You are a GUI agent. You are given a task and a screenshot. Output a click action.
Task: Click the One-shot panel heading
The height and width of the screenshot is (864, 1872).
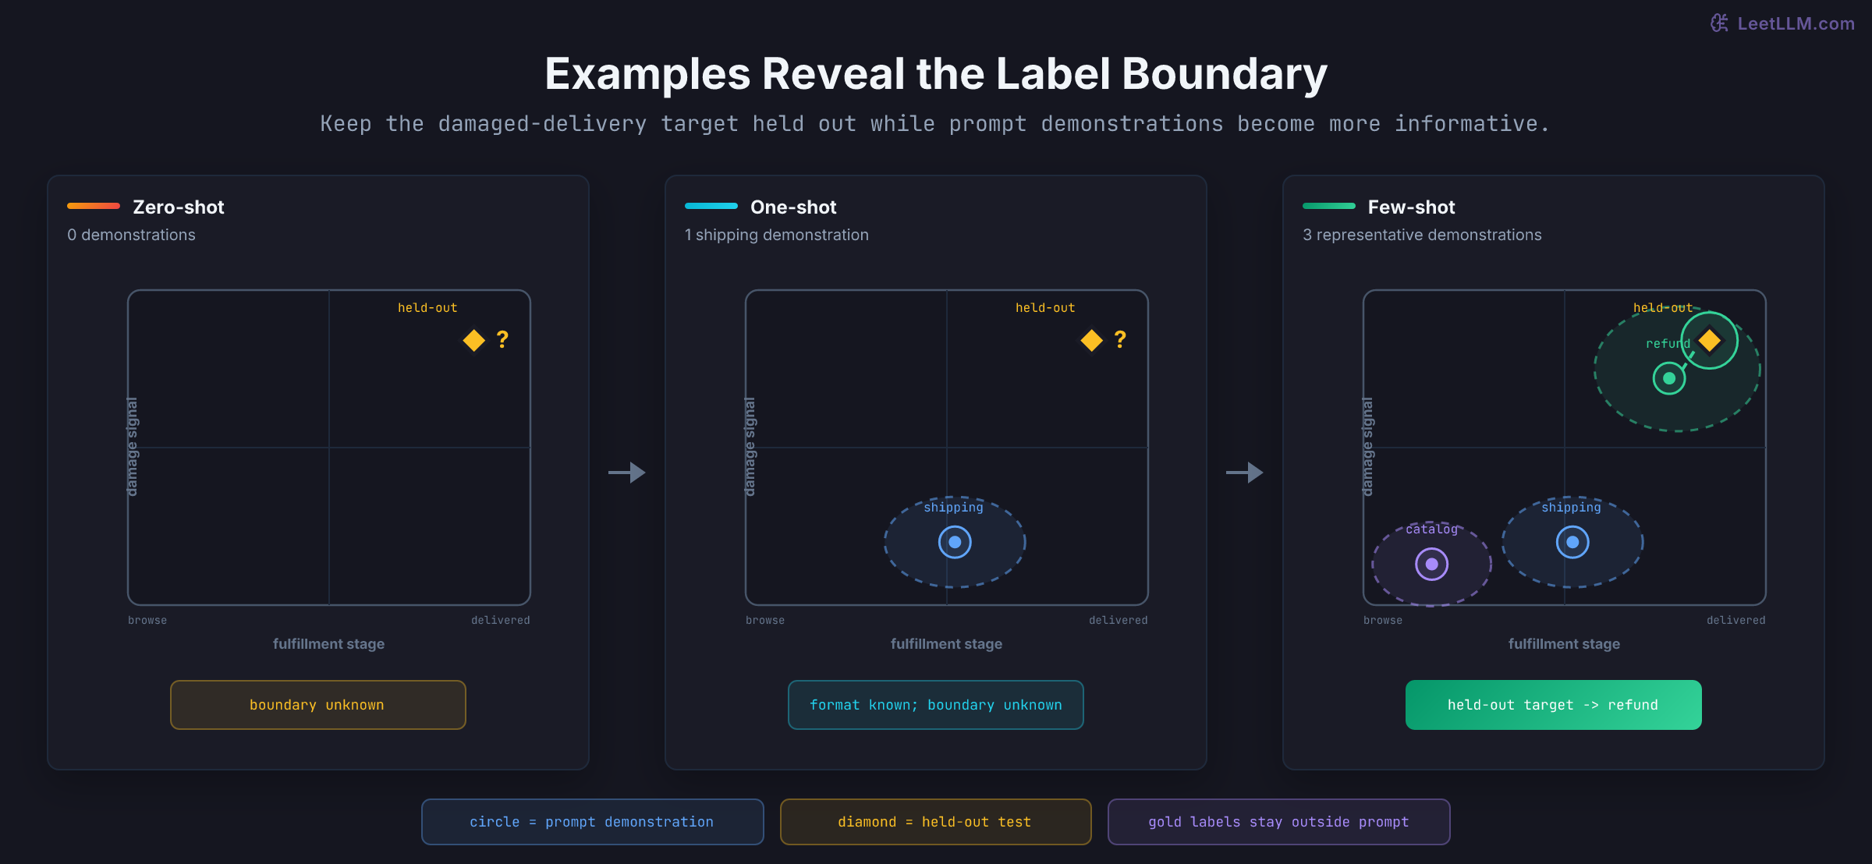[793, 207]
